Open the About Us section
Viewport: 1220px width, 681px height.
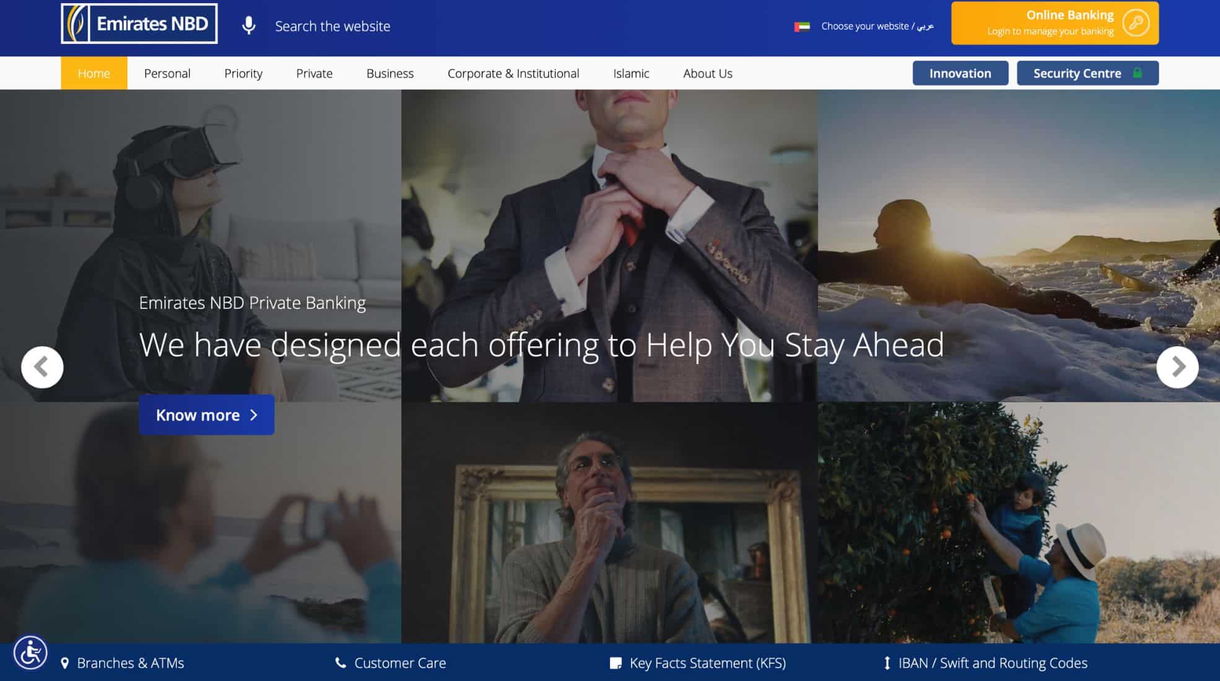coord(708,73)
